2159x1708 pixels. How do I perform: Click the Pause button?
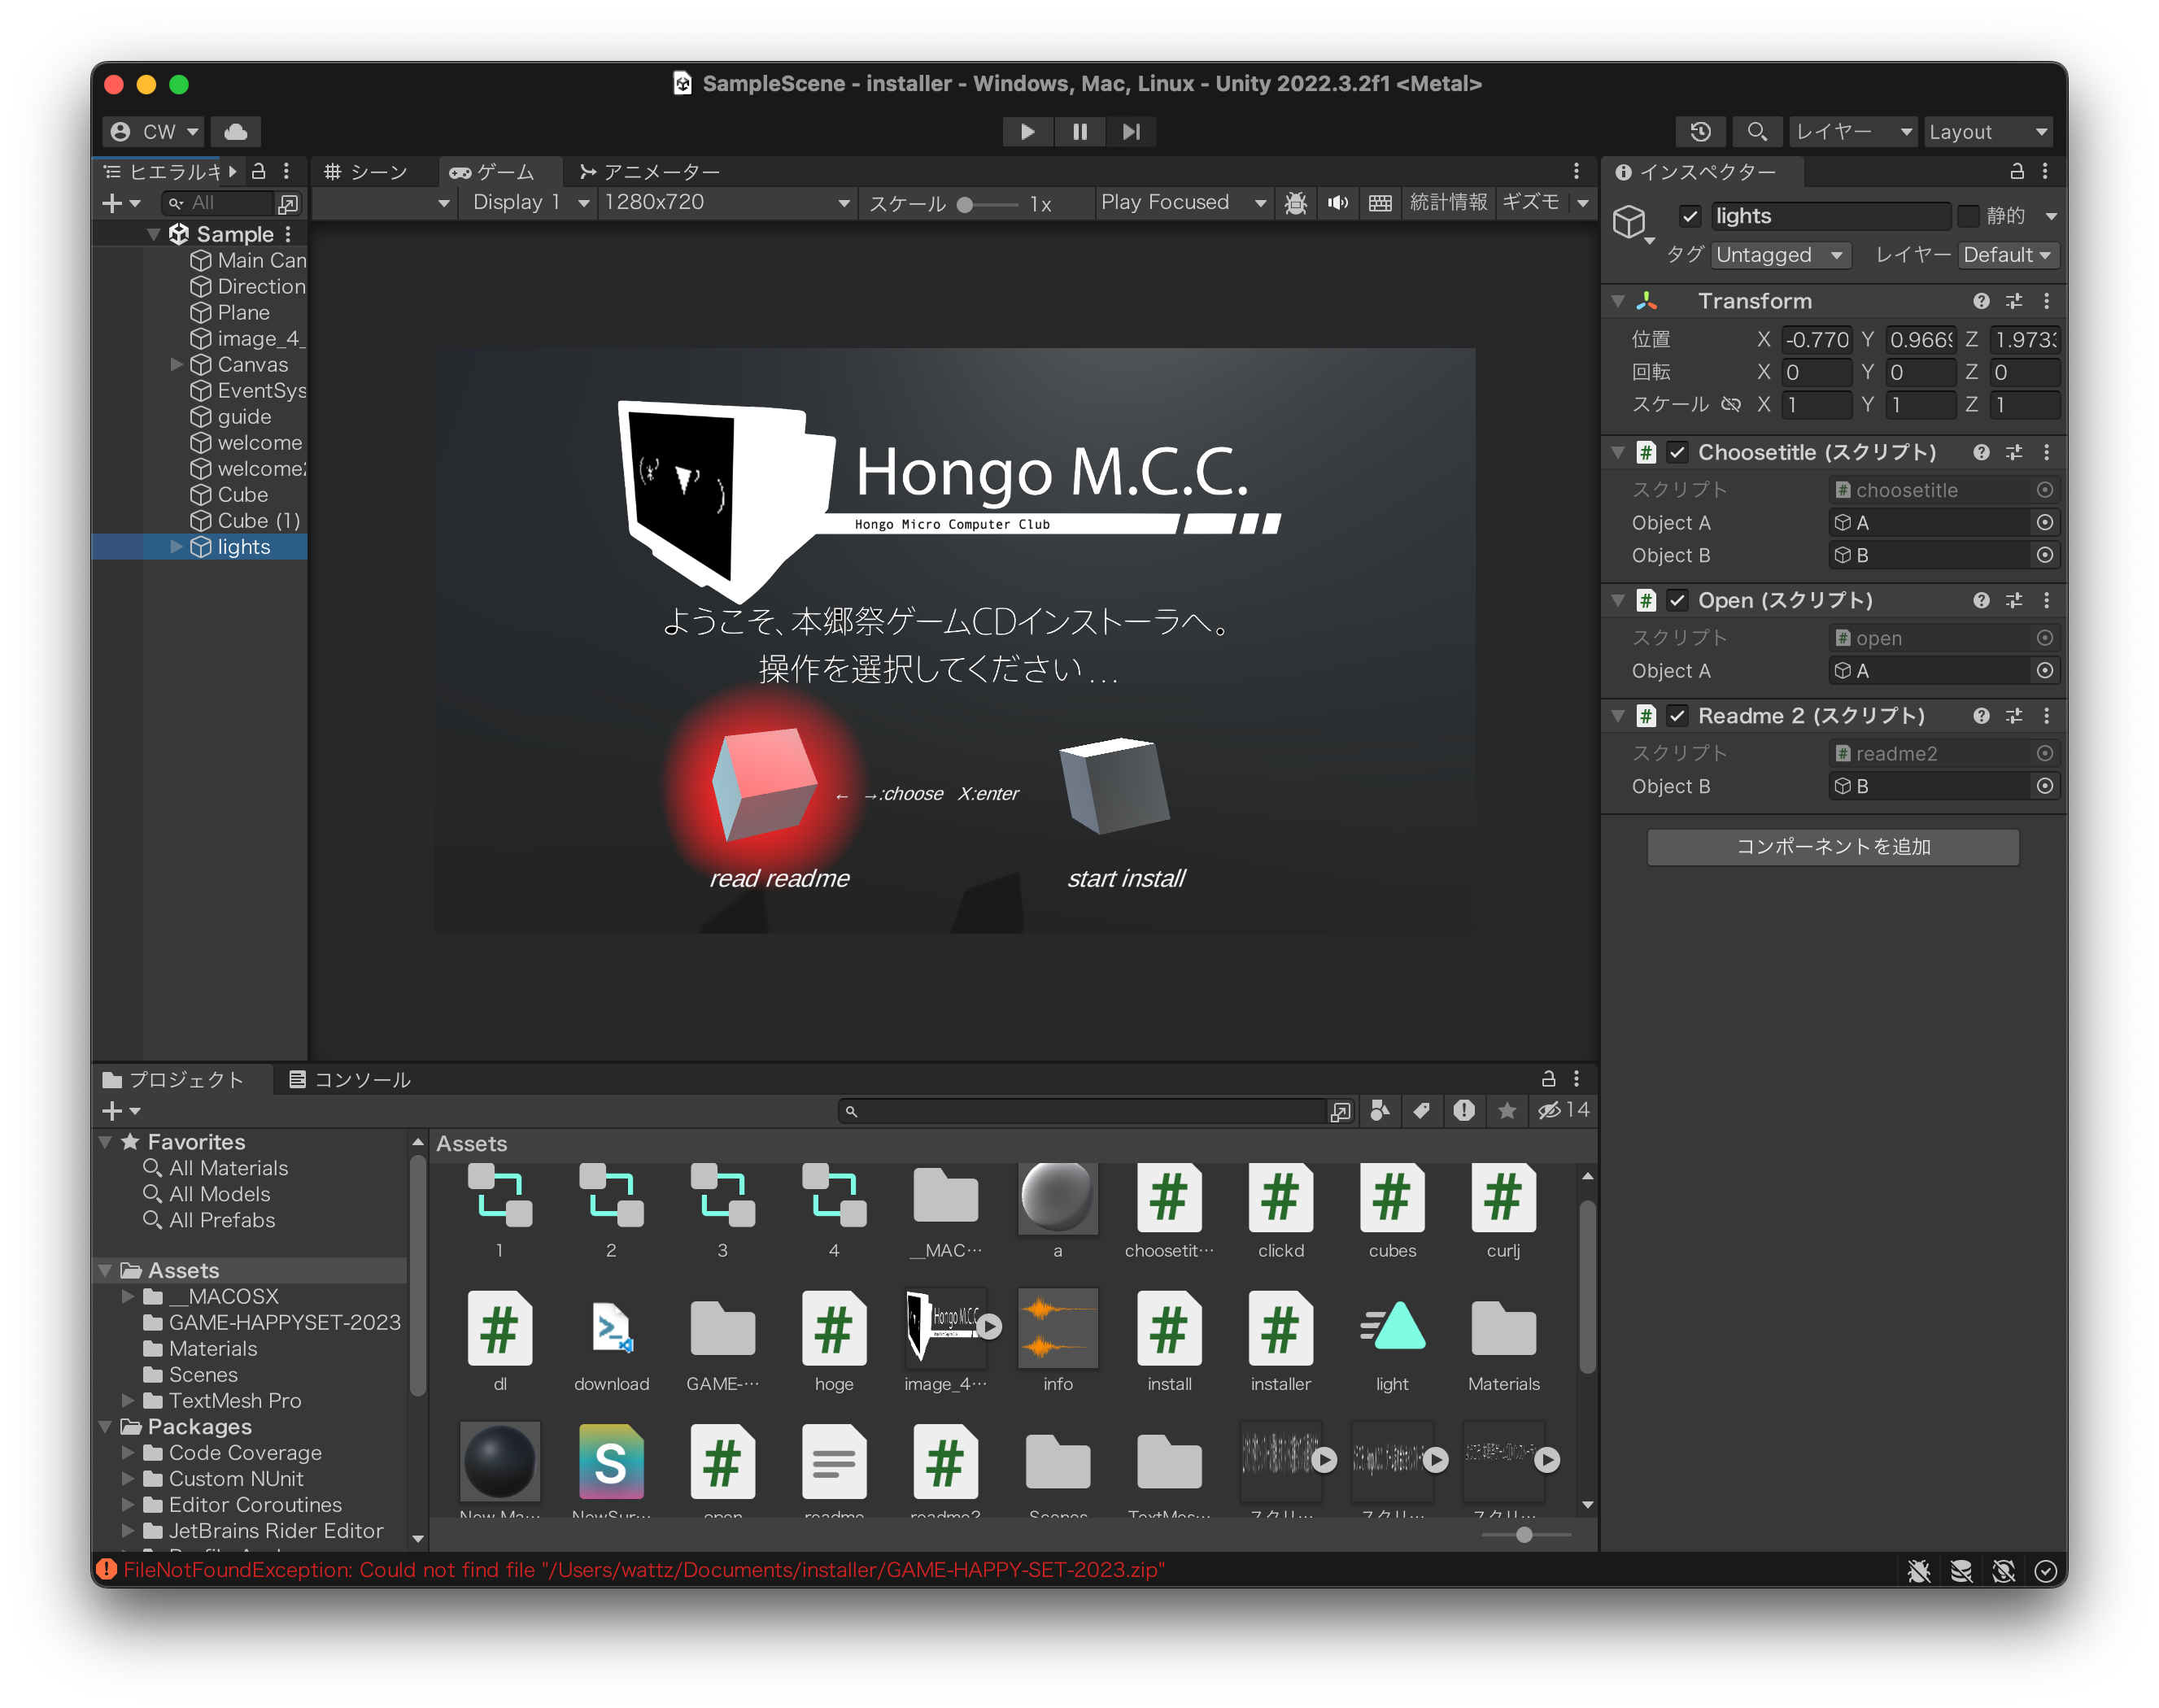1080,132
